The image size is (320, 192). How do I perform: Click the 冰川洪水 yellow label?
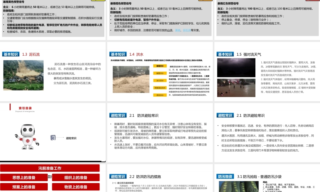(160, 81)
